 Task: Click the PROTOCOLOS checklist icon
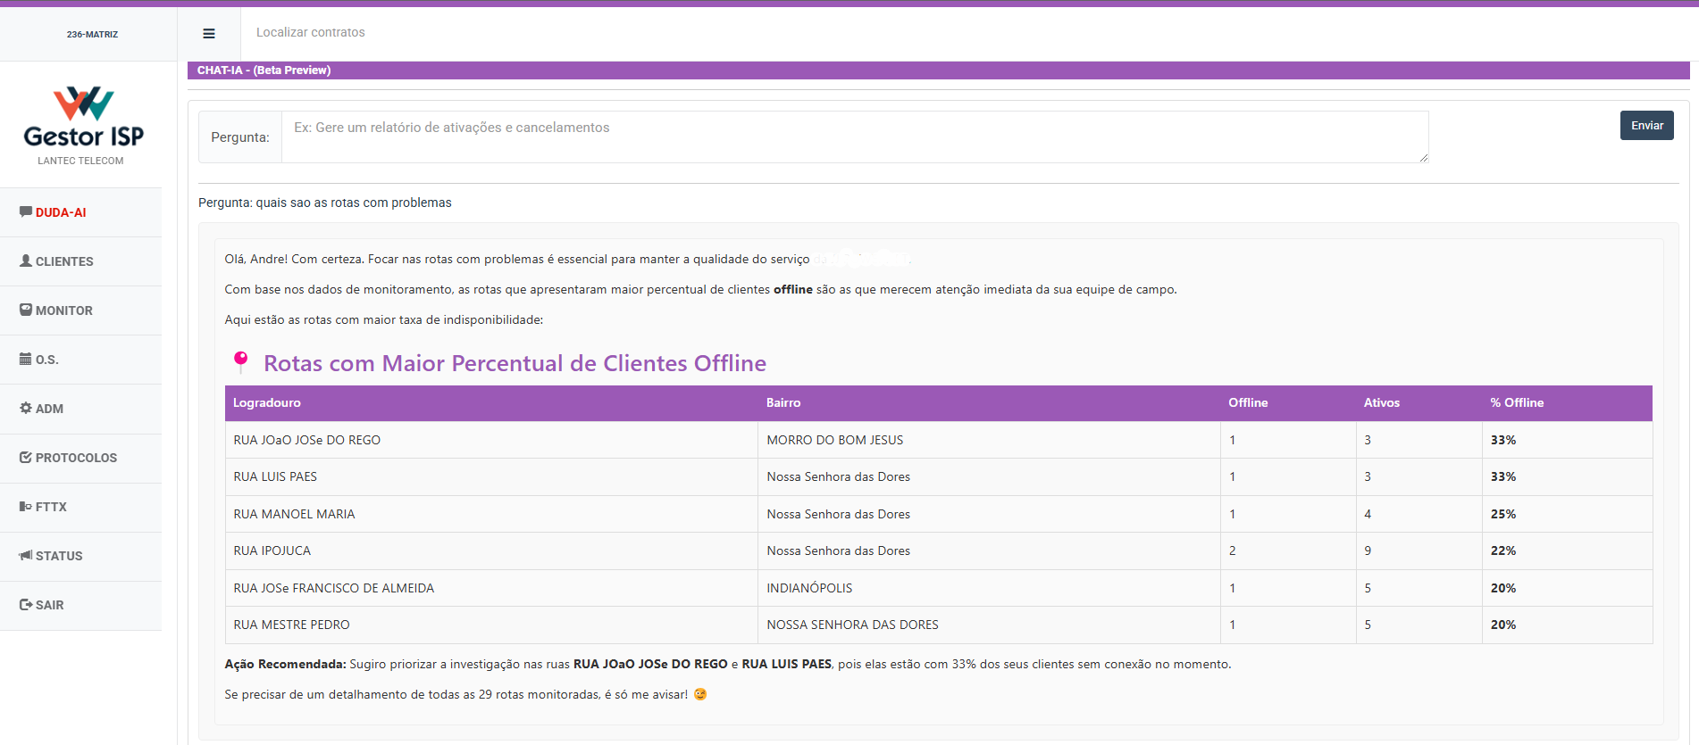point(26,458)
